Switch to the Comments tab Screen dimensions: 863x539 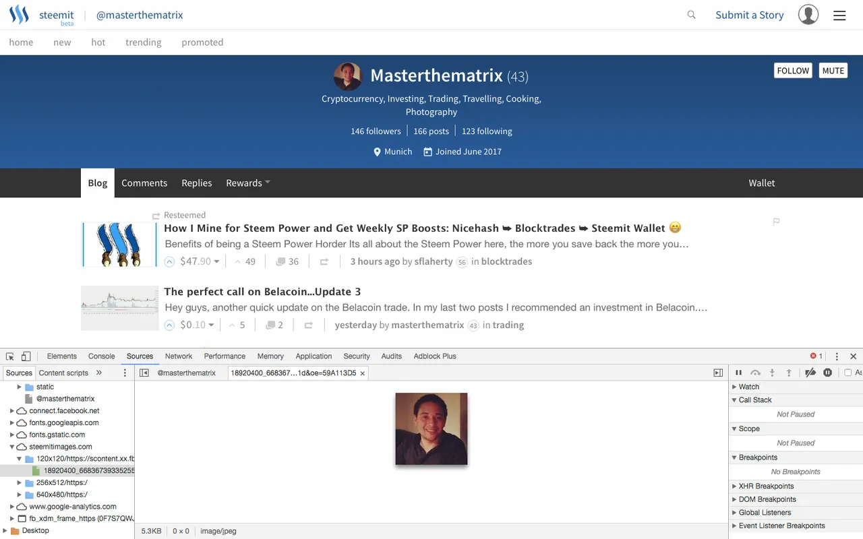pyautogui.click(x=144, y=183)
